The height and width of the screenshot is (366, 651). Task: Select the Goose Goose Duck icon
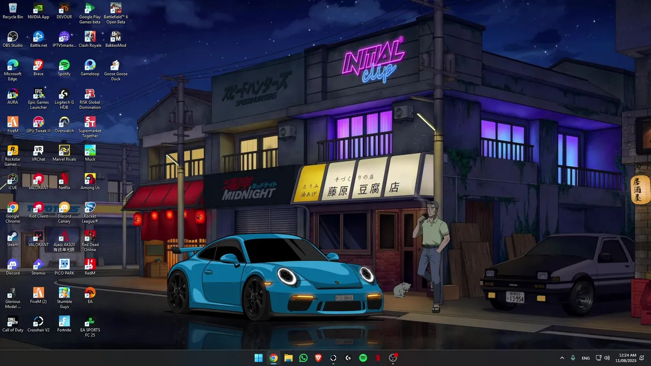pyautogui.click(x=116, y=71)
